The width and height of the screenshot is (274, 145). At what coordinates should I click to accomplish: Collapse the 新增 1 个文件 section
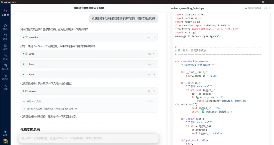click(24, 101)
